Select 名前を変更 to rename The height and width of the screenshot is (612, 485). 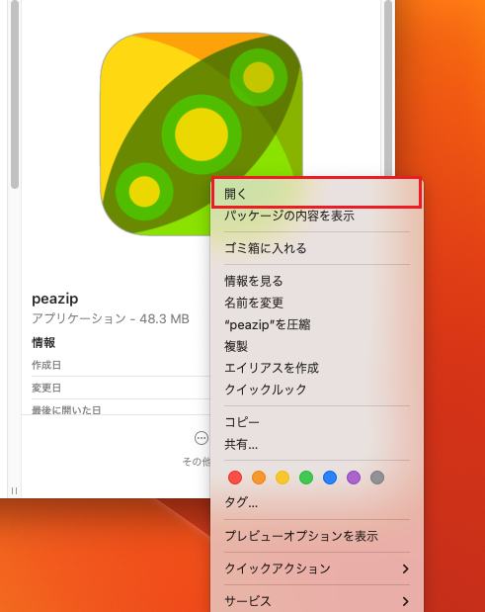pyautogui.click(x=316, y=303)
